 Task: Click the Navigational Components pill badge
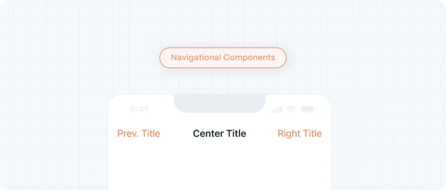223,58
